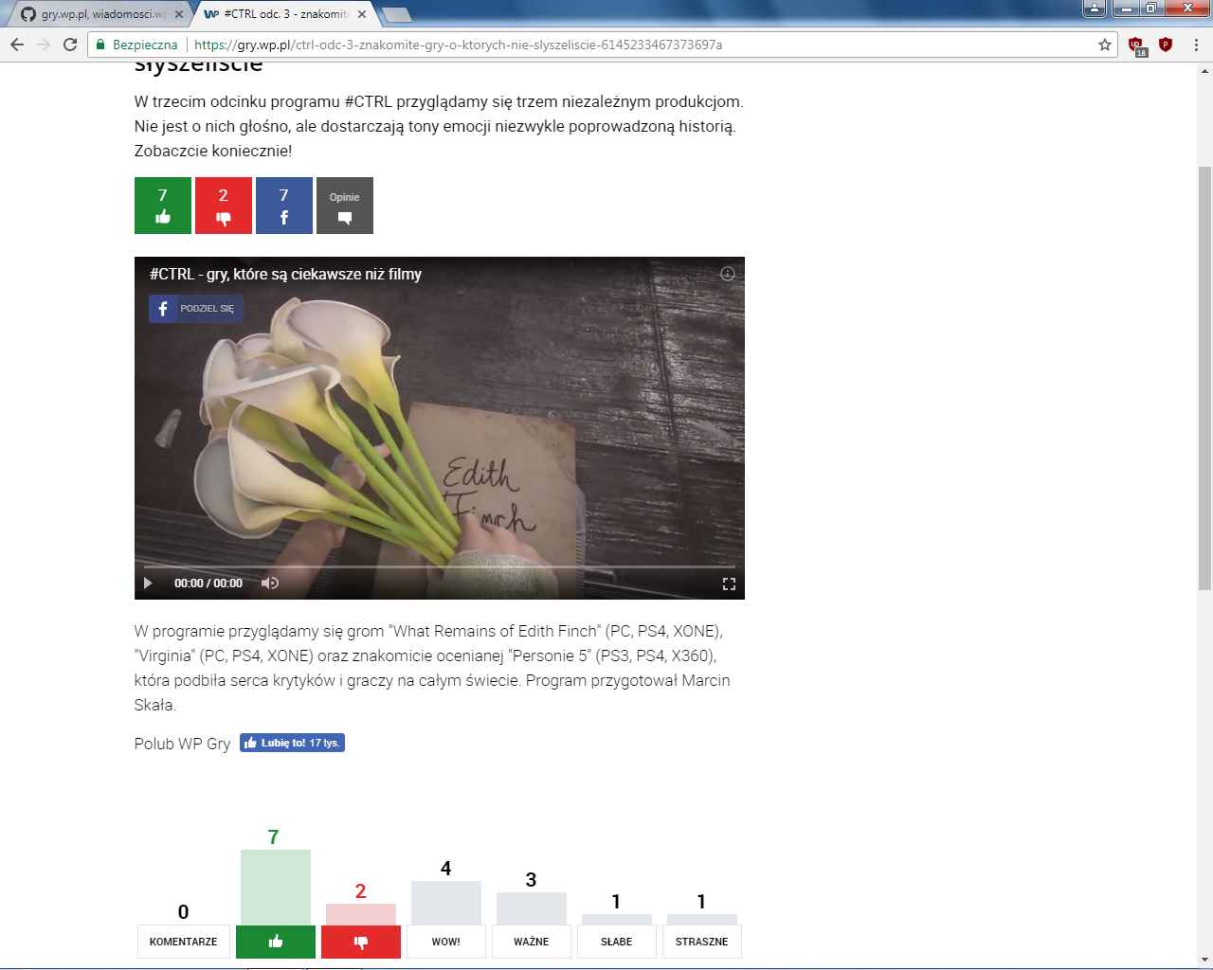Like WP Gry via the Lubię to button
The image size is (1213, 970).
292,743
